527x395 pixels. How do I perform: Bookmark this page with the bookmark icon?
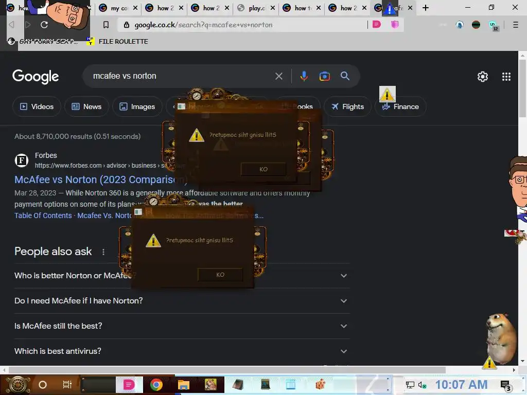106,25
